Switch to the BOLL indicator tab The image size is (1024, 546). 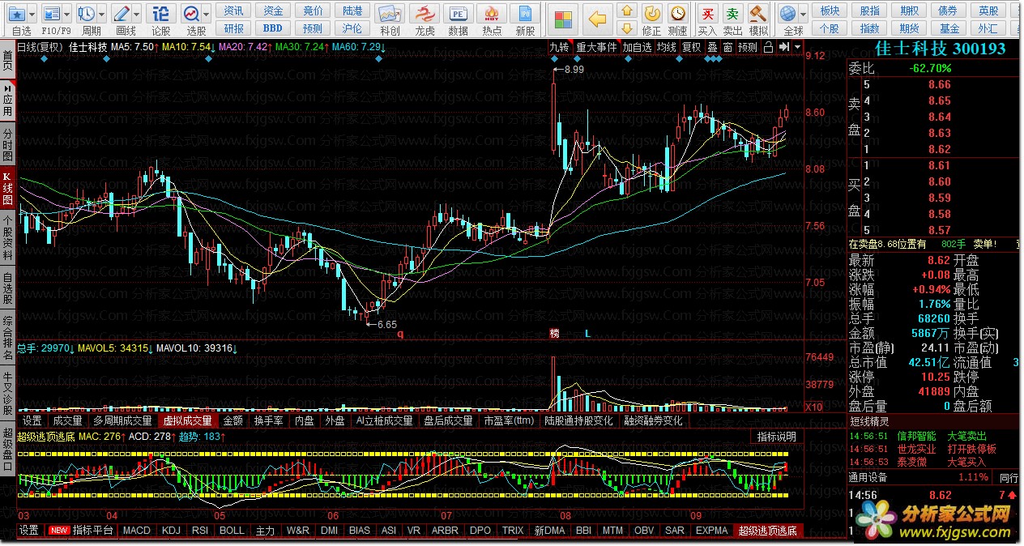[232, 531]
